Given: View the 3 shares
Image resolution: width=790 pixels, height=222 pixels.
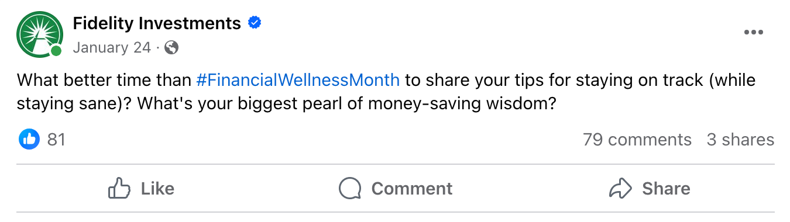Looking at the screenshot, I should pyautogui.click(x=740, y=140).
